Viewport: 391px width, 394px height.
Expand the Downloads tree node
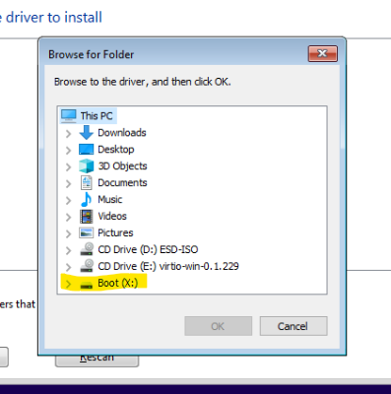(x=68, y=134)
